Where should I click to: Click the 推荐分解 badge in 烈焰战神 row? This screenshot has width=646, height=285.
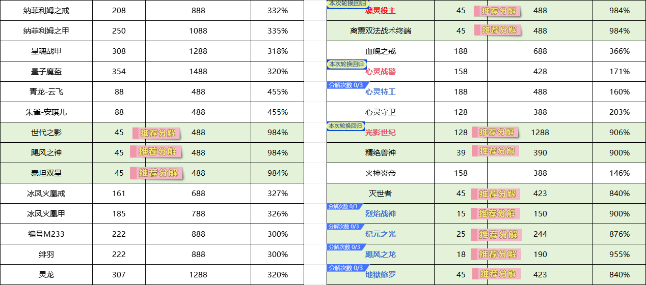[496, 213]
